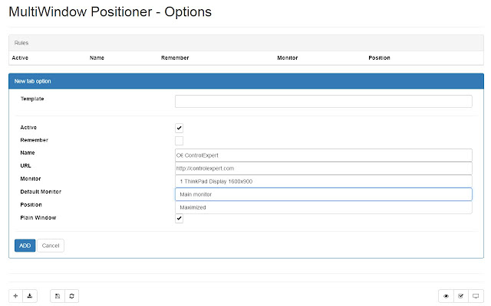The width and height of the screenshot is (491, 306).
Task: Focus the Name field reading Ok ControlExpert
Action: (323, 155)
